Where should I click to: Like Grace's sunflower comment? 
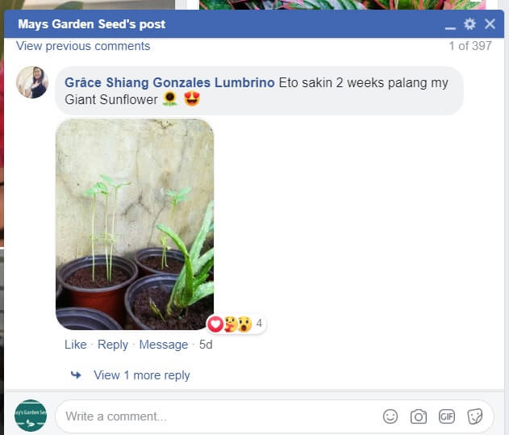tap(76, 345)
